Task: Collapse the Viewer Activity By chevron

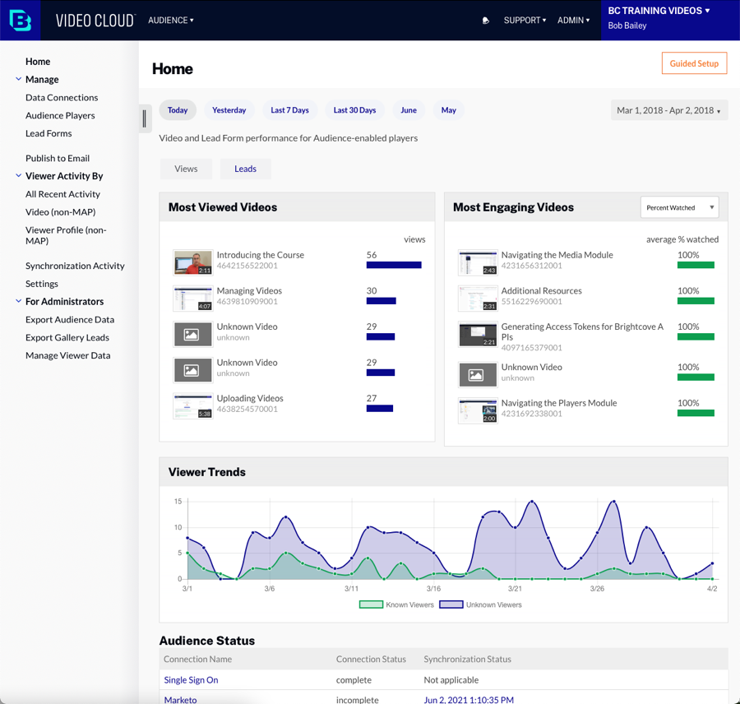Action: click(x=18, y=176)
